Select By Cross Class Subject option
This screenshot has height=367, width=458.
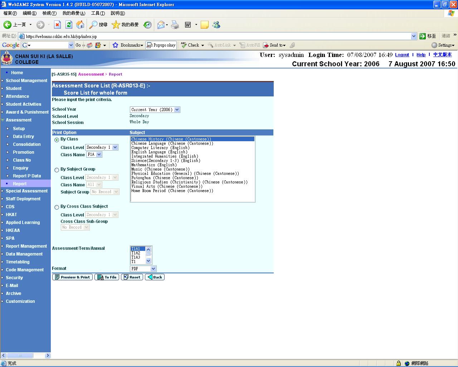pyautogui.click(x=57, y=207)
